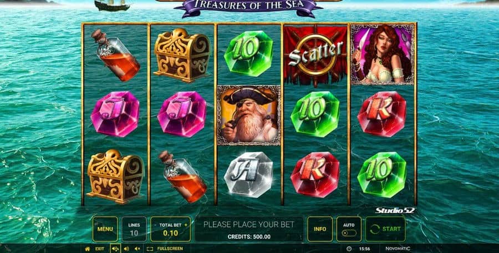499x253 pixels.
Task: Open the INFO paytable panel
Action: (x=320, y=229)
